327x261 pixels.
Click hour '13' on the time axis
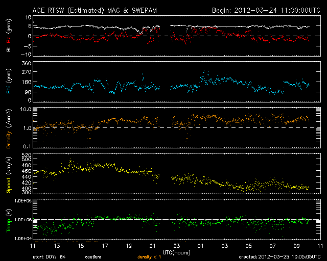pos(57,246)
